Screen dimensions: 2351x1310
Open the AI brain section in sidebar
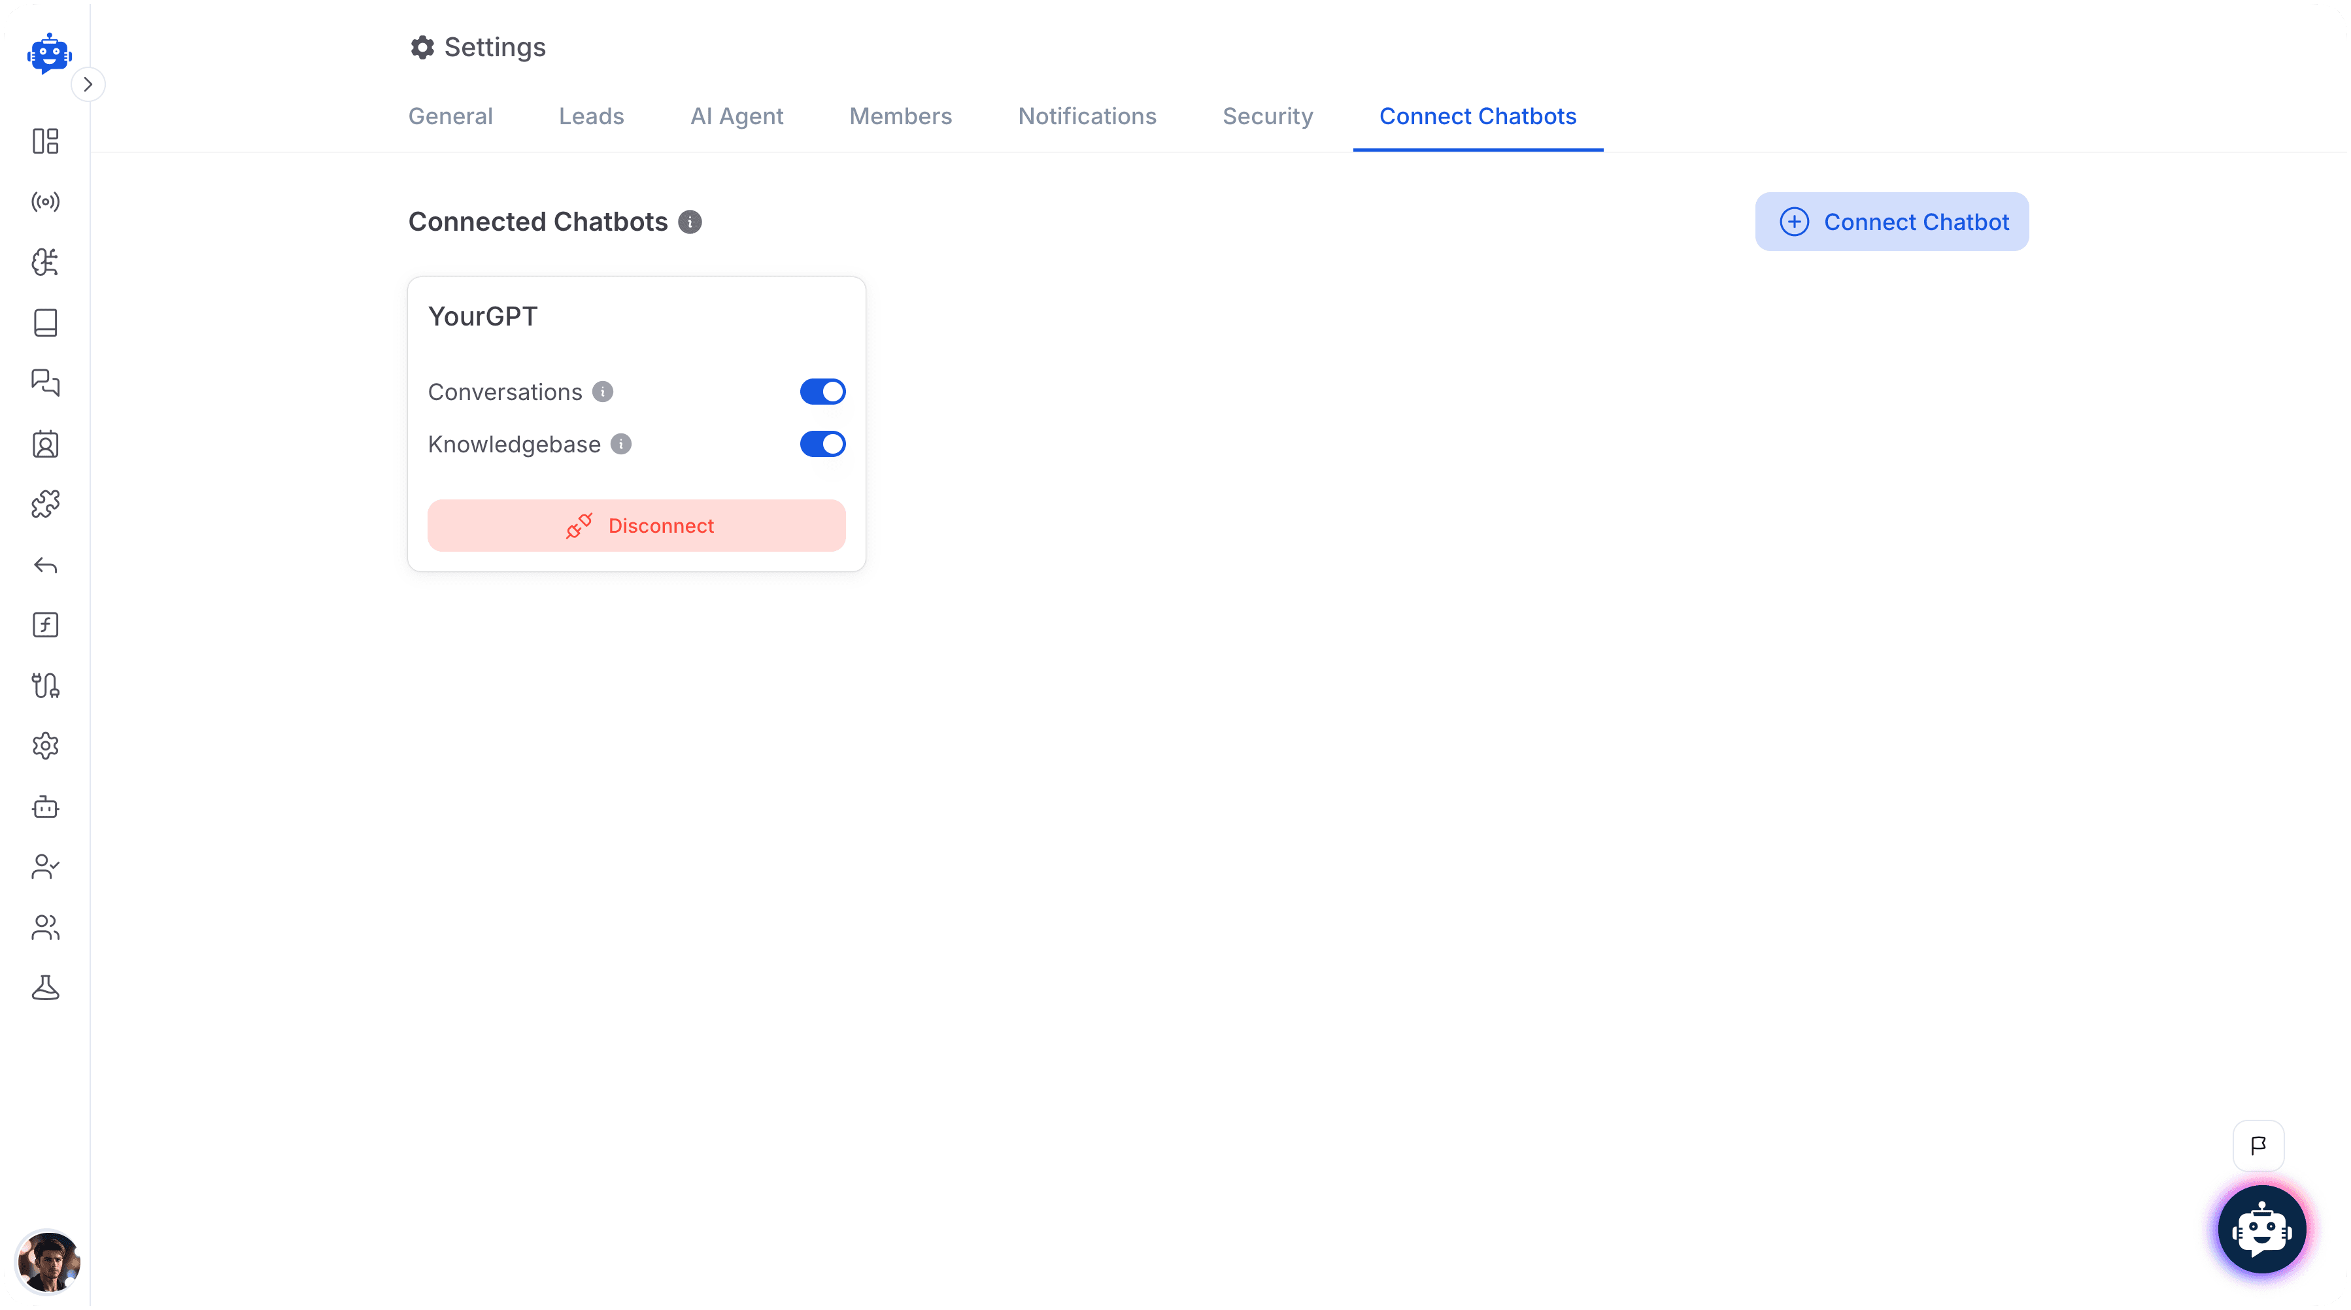pyautogui.click(x=44, y=263)
